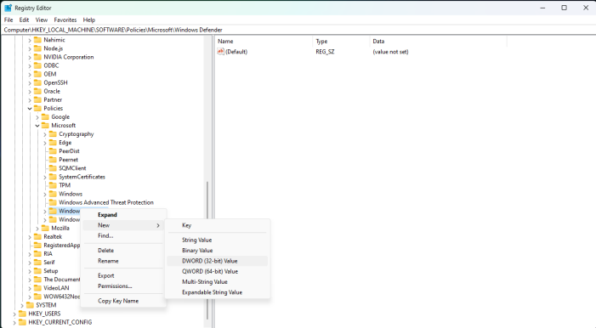Click the Cryptography folder icon
The width and height of the screenshot is (596, 328).
coord(53,133)
